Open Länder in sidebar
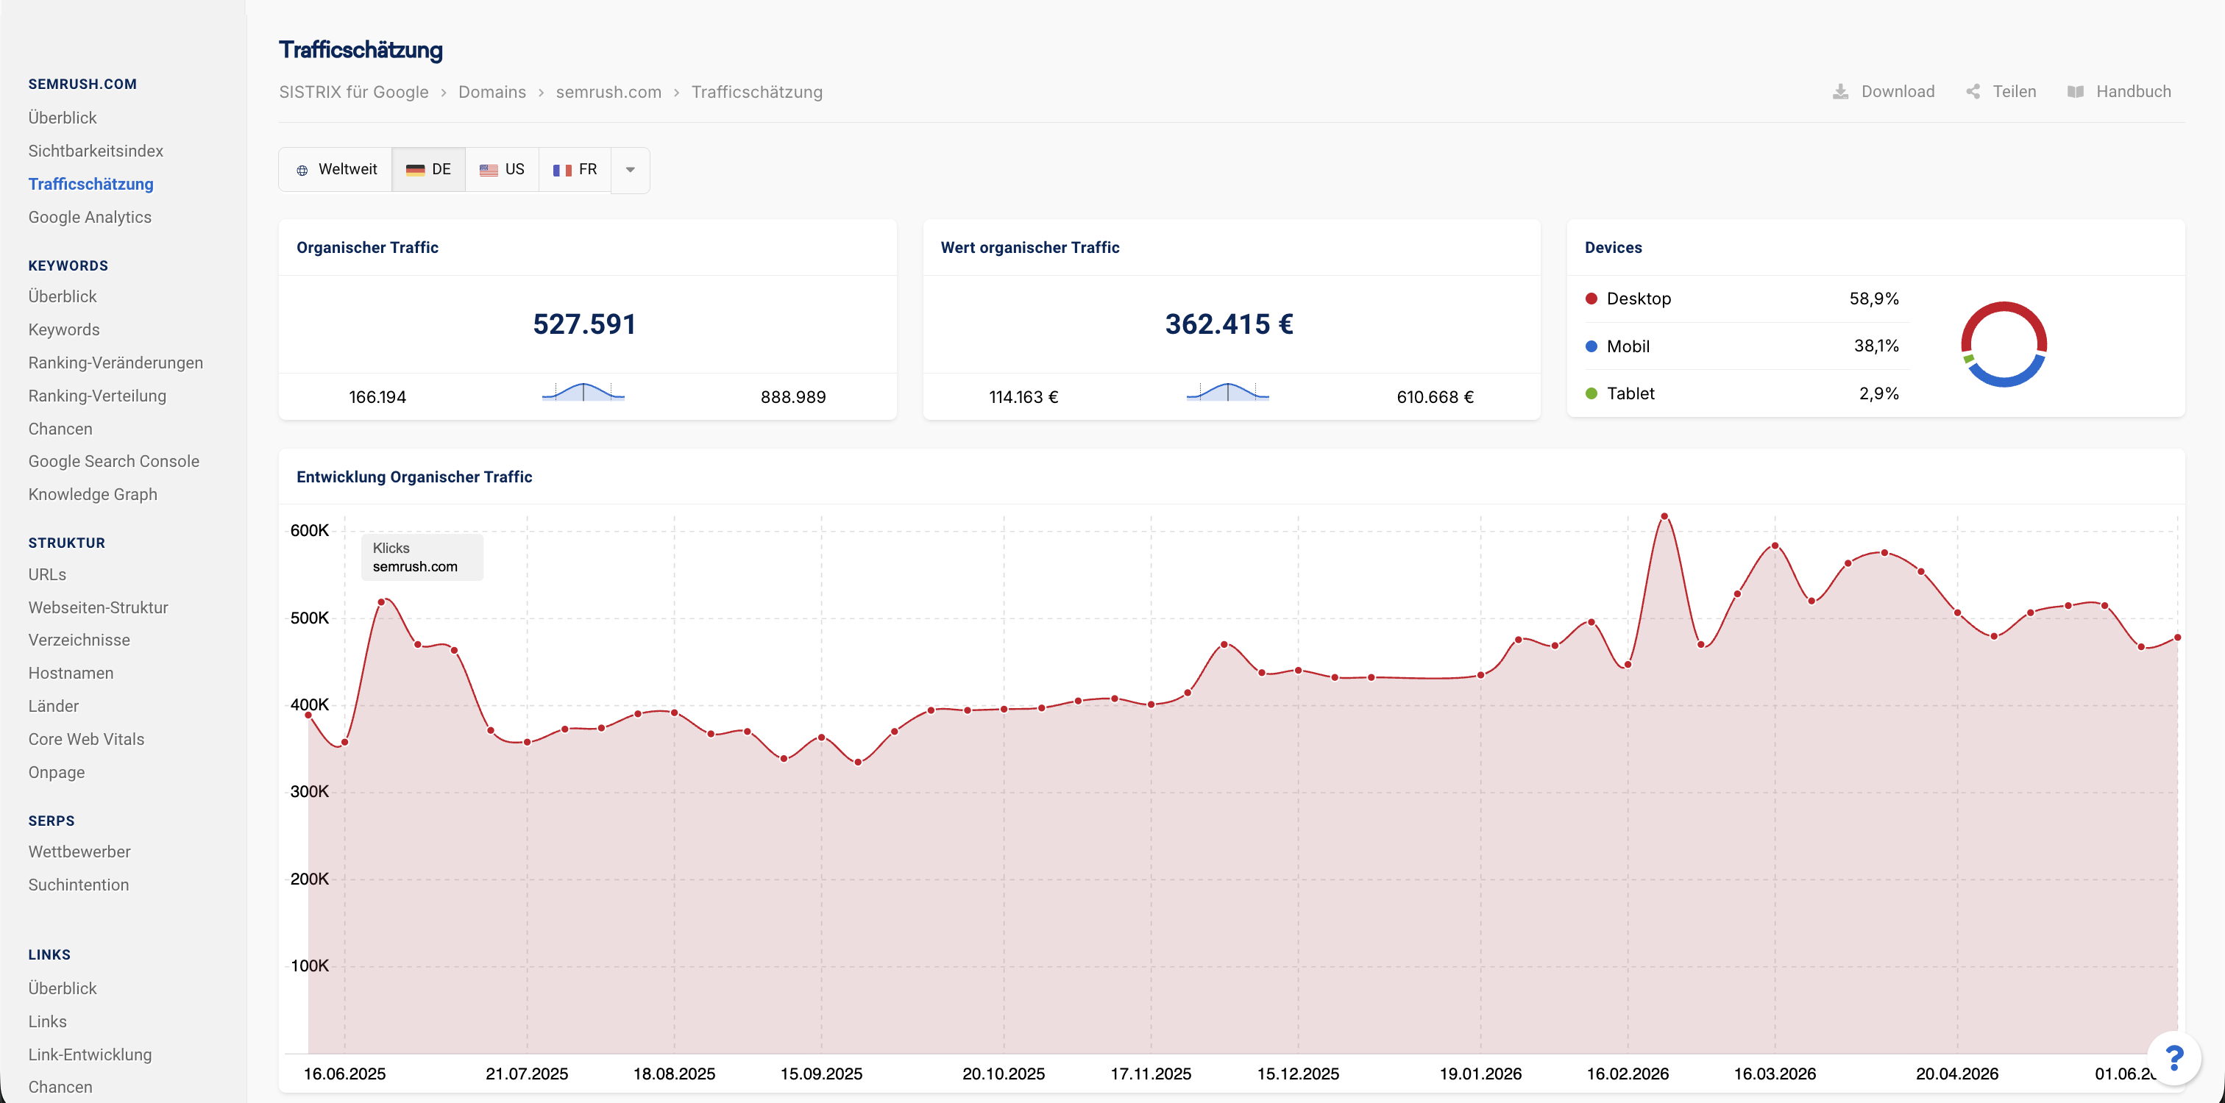This screenshot has width=2225, height=1103. pyautogui.click(x=54, y=706)
